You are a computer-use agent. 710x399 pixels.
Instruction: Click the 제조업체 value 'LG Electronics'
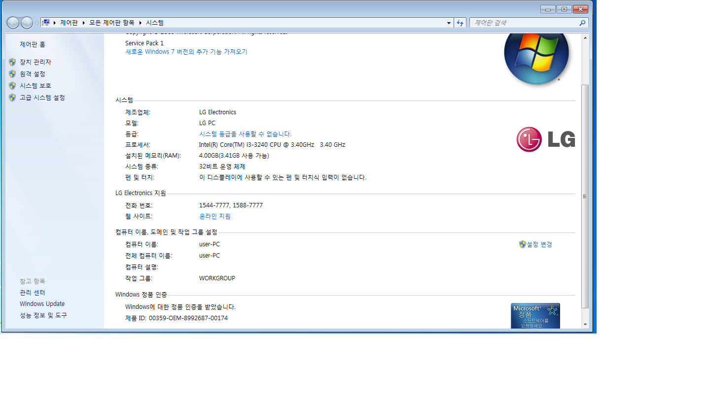(x=218, y=112)
